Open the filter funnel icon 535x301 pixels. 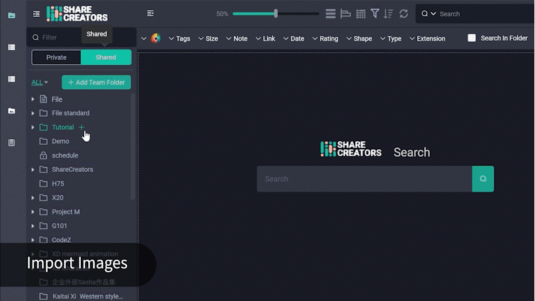[x=375, y=14]
